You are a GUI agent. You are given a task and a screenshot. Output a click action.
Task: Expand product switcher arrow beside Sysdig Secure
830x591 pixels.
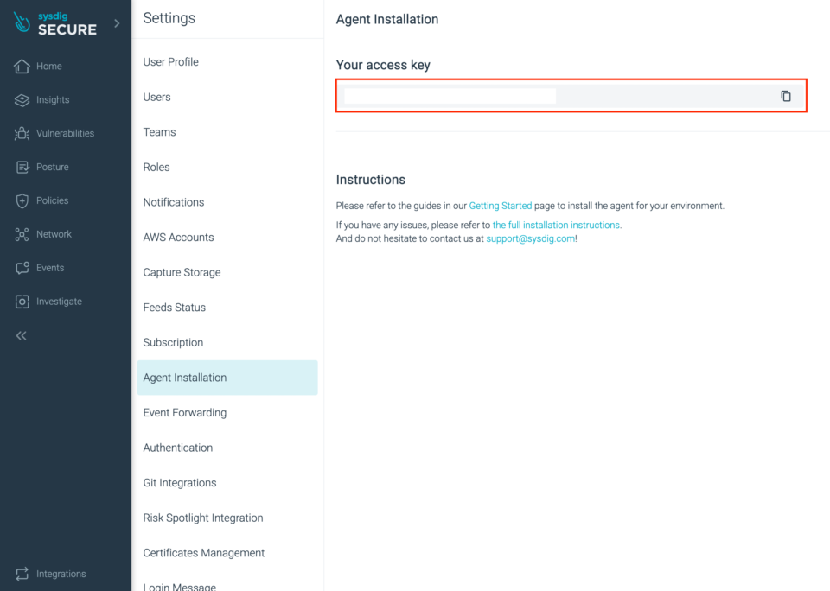tap(117, 23)
